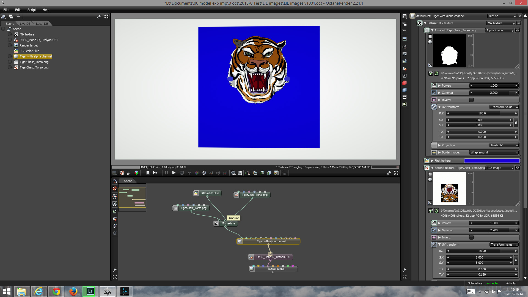Toggle the S.X S.Y lock in the Amount UV transform
Image resolution: width=528 pixels, height=297 pixels.
pyautogui.click(x=516, y=123)
